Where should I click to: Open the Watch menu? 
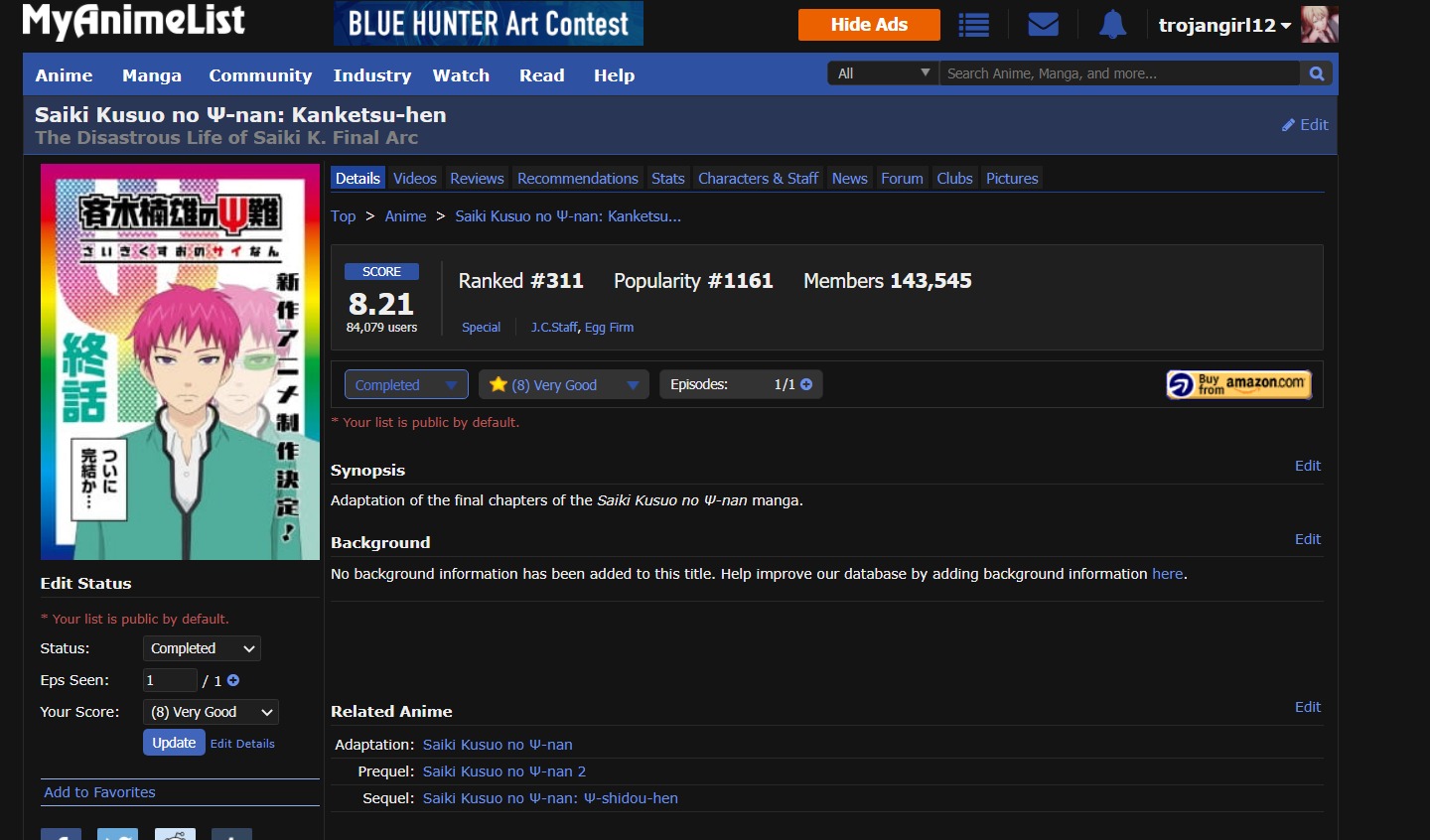pos(461,75)
